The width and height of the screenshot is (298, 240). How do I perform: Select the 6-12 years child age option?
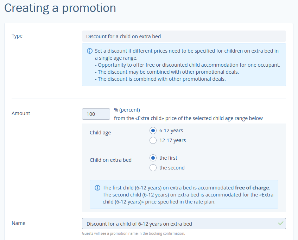click(153, 131)
